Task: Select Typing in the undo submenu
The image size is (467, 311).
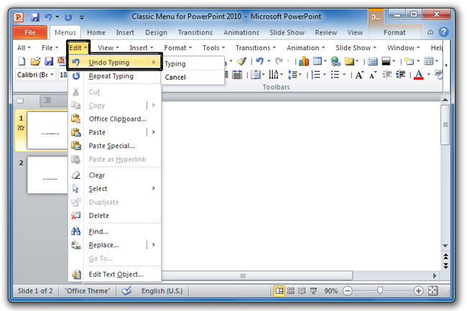Action: click(x=193, y=64)
